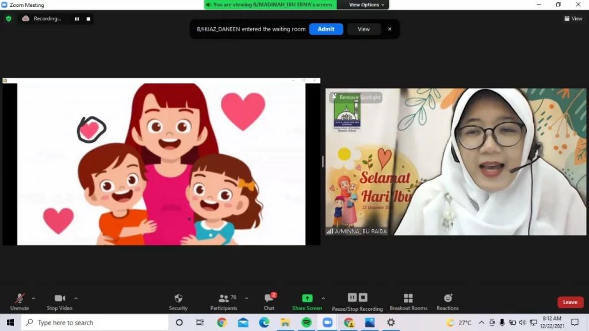Viewport: 589px width, 331px height.
Task: Click the green encryption shield icon
Action: pyautogui.click(x=9, y=18)
